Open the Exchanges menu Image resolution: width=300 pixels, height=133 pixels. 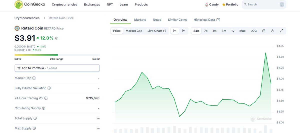click(x=92, y=4)
